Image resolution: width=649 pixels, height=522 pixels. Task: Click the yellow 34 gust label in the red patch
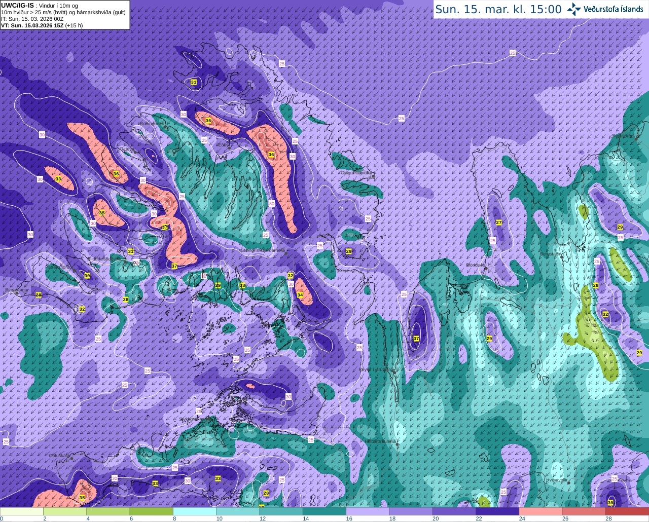point(300,295)
